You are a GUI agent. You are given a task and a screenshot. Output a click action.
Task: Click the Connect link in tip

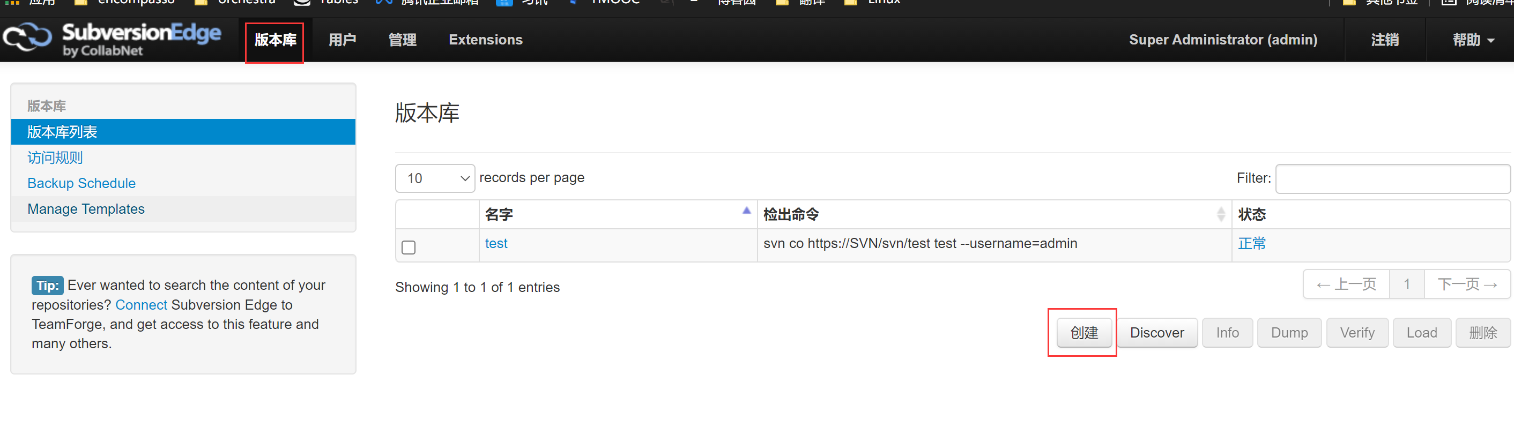(141, 305)
